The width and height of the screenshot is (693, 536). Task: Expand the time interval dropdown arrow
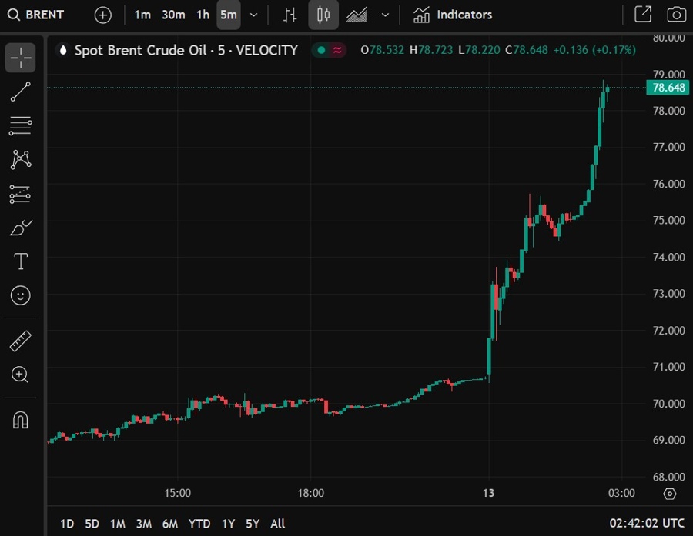(x=254, y=15)
